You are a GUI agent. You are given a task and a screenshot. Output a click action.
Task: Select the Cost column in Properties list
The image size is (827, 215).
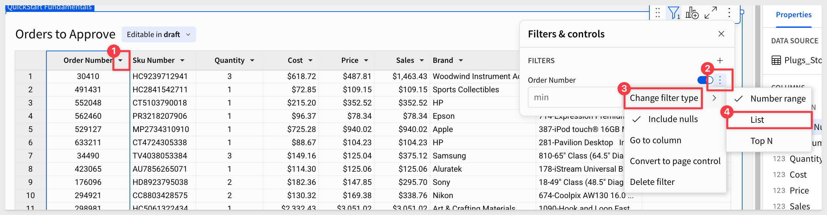pyautogui.click(x=798, y=175)
